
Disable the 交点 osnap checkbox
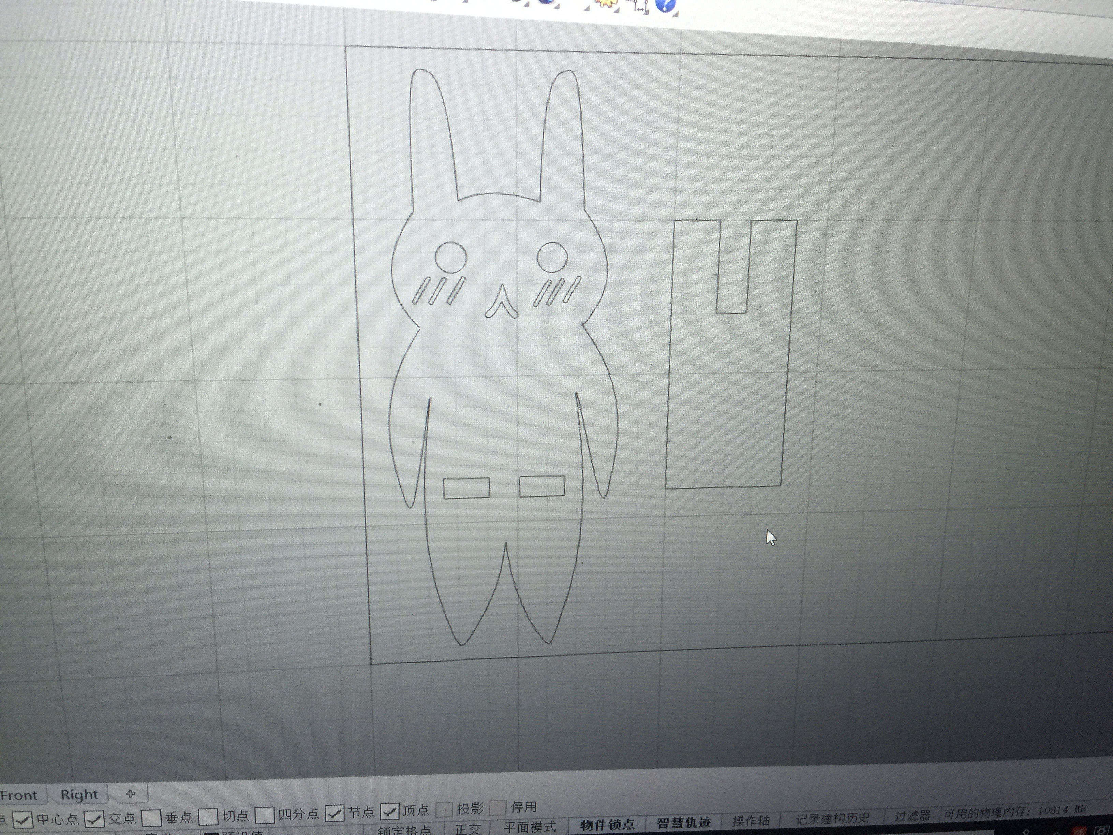click(x=94, y=819)
